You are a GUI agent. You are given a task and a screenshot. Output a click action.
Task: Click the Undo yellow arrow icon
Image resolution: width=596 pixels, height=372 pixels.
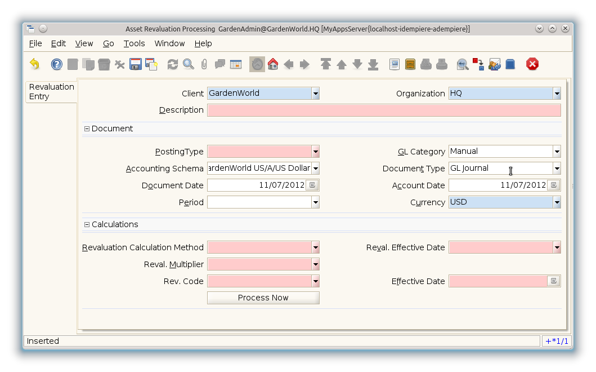[35, 64]
